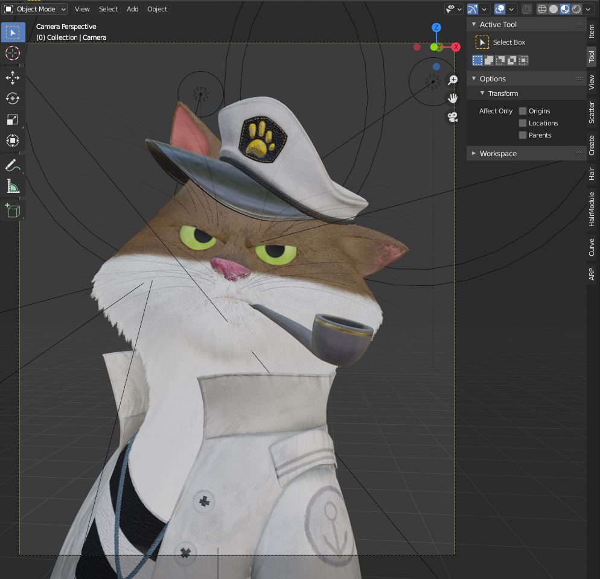The image size is (600, 579).
Task: Tick the Parents checkbox
Action: (x=523, y=135)
